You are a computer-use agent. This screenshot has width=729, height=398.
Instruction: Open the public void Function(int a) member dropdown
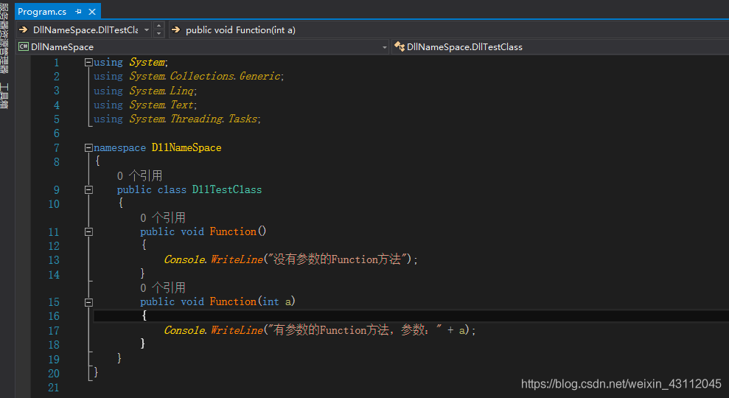click(x=449, y=29)
